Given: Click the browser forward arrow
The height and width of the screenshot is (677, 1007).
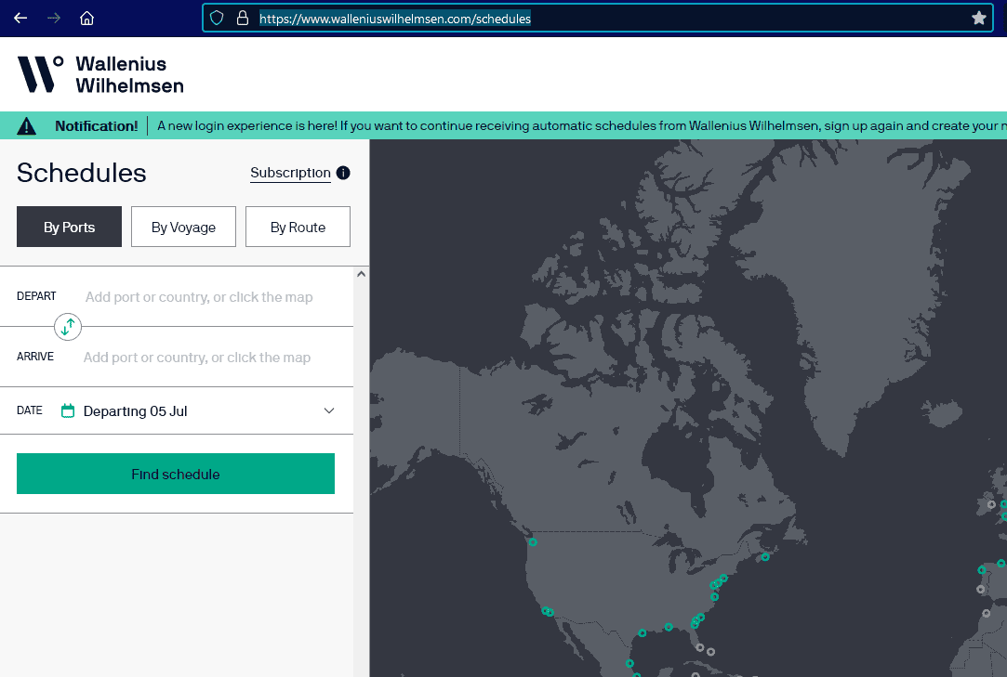Looking at the screenshot, I should click(x=54, y=18).
